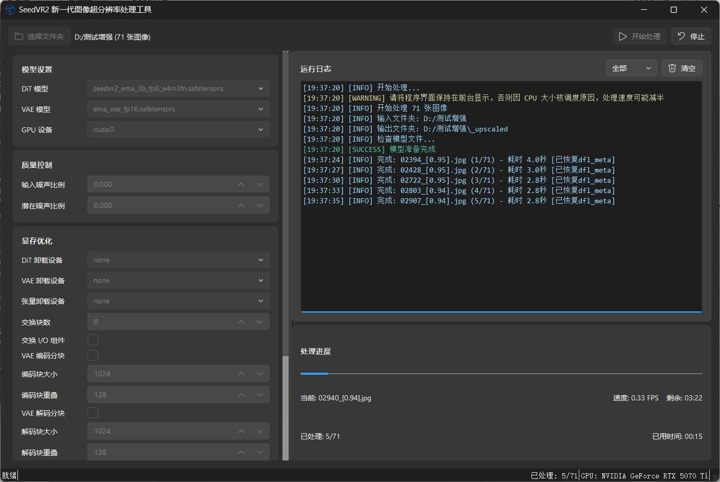This screenshot has height=482, width=720.
Task: Expand the GPU 设备 cuda:0 dropdown
Action: point(178,129)
